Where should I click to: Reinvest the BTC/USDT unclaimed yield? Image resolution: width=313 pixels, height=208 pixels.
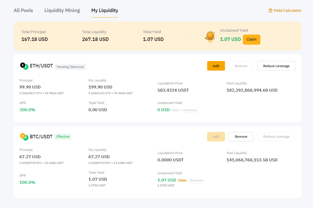[196, 180]
